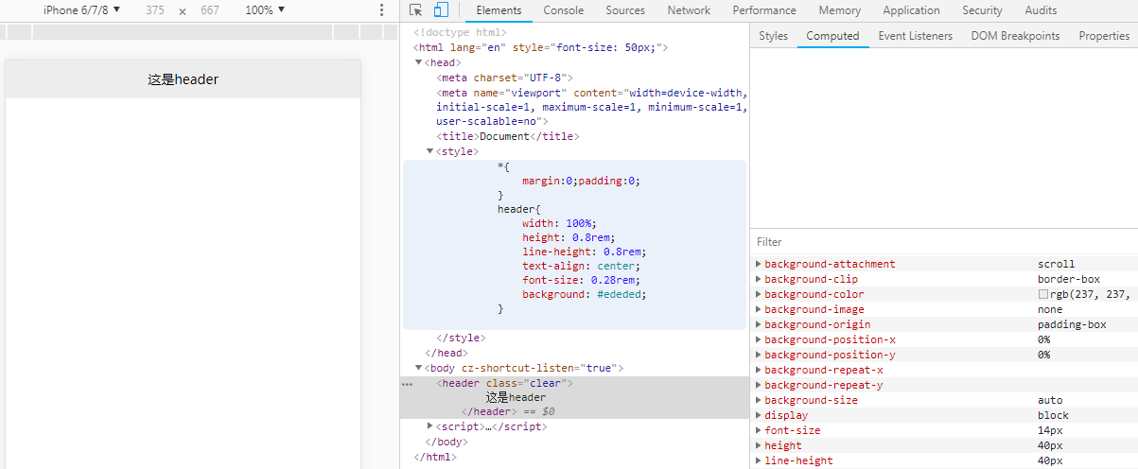
Task: Click the 这是header page header bar
Action: click(184, 79)
